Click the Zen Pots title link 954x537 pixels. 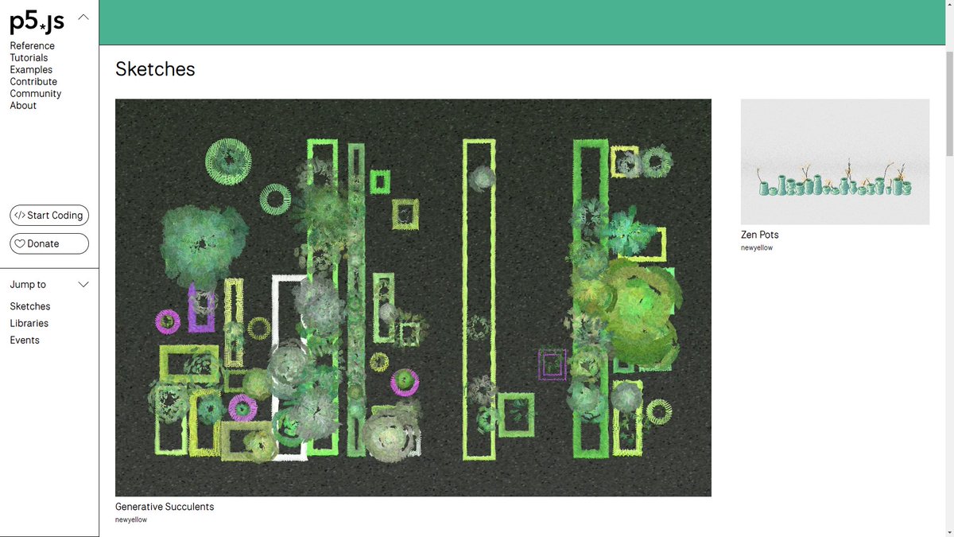coord(760,235)
